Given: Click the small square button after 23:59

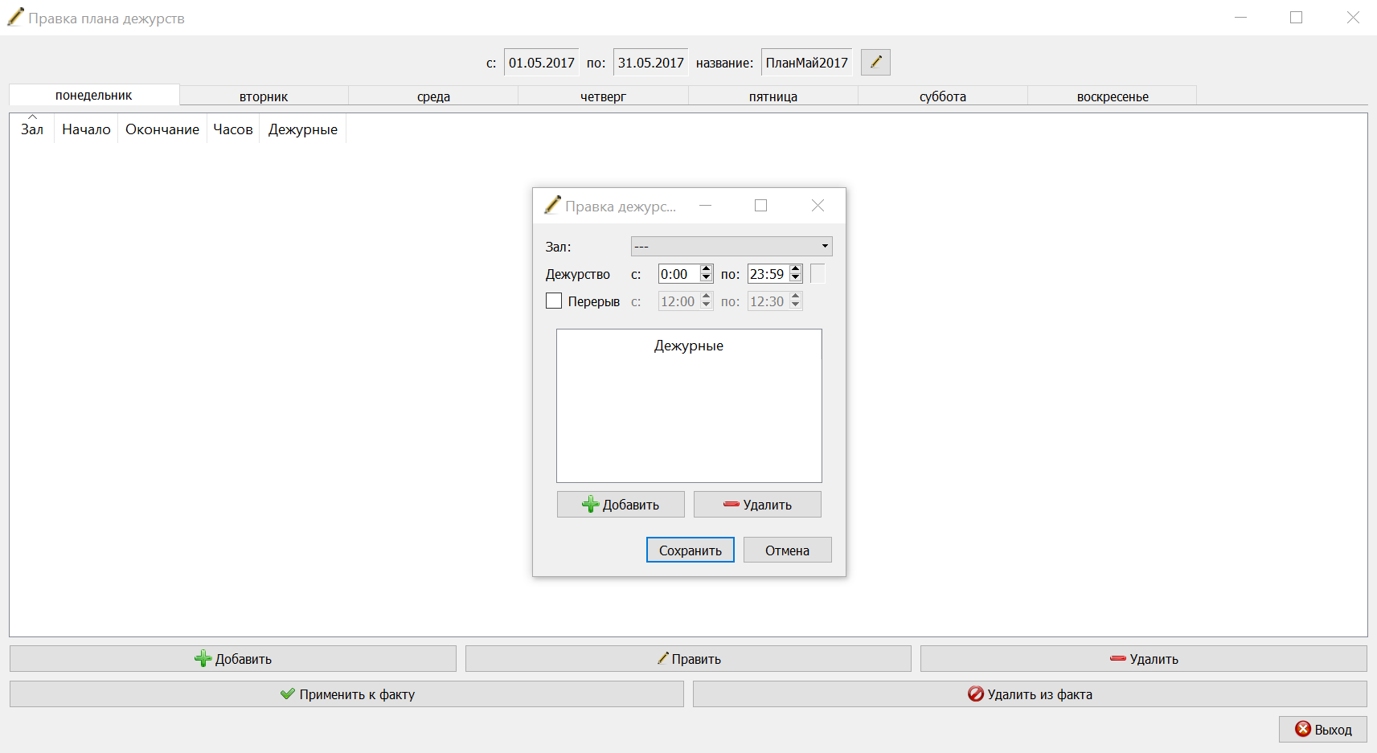Looking at the screenshot, I should click(x=818, y=274).
